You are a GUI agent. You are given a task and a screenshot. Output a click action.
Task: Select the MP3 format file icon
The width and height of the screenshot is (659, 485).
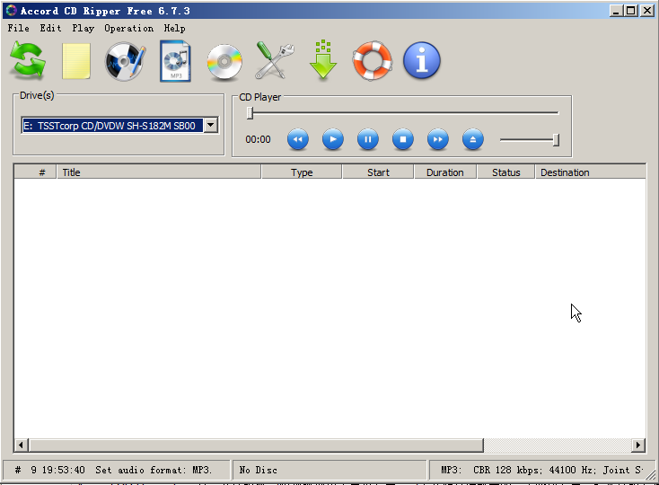click(x=175, y=60)
